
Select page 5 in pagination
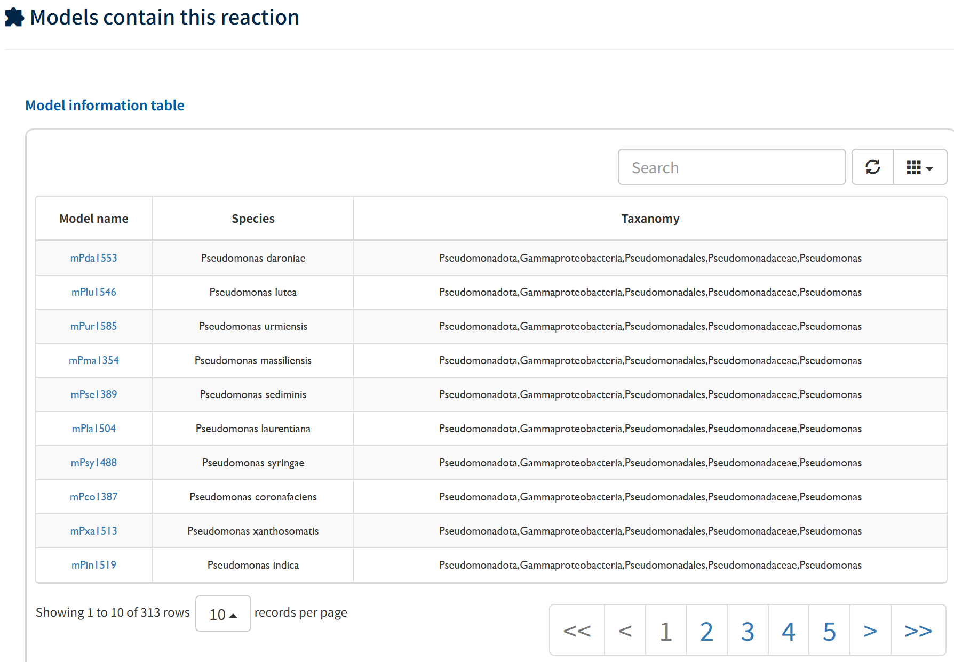(829, 631)
